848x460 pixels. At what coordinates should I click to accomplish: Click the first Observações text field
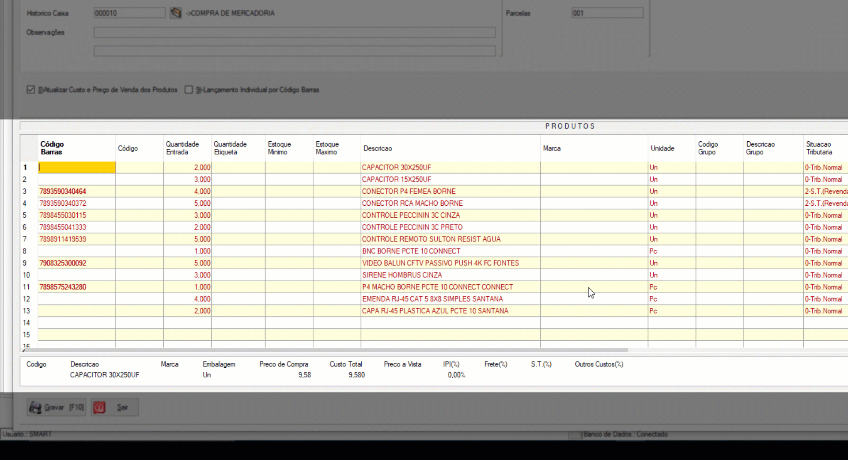pos(294,32)
